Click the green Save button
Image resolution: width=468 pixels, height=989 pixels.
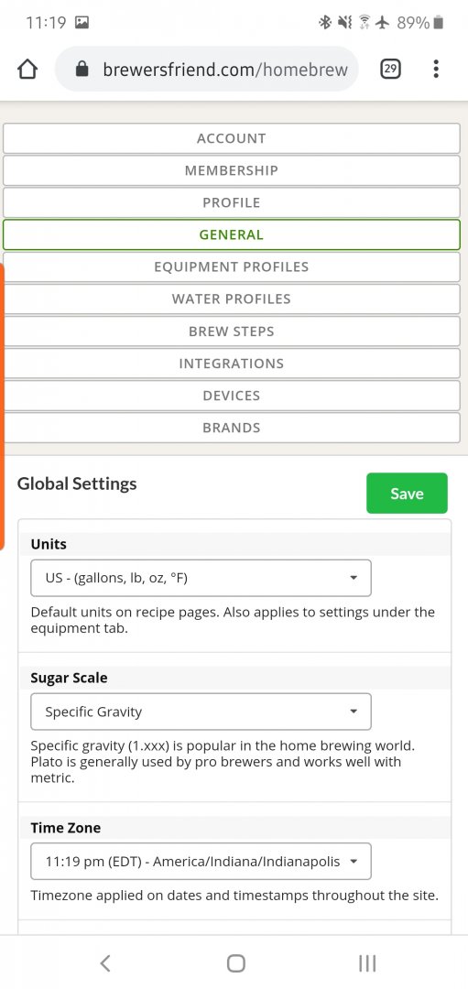407,494
